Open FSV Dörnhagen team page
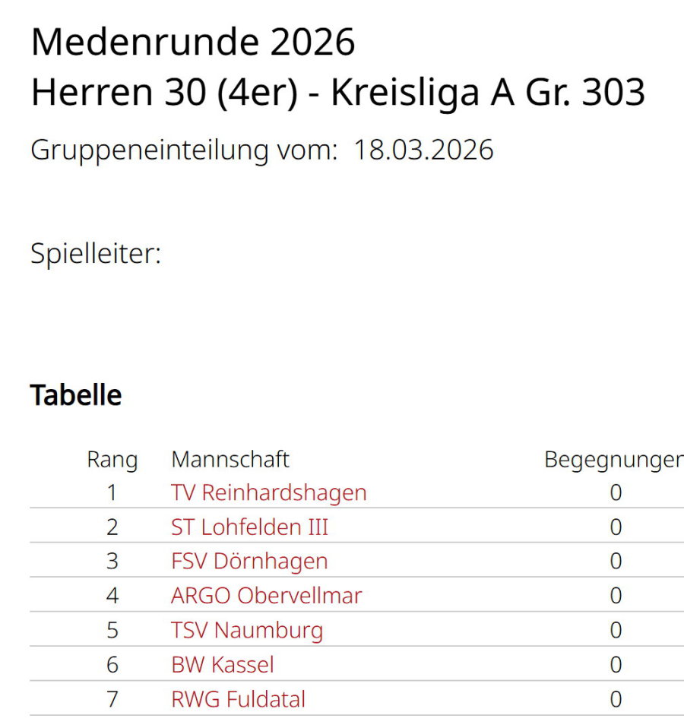This screenshot has height=728, width=684. tap(249, 561)
